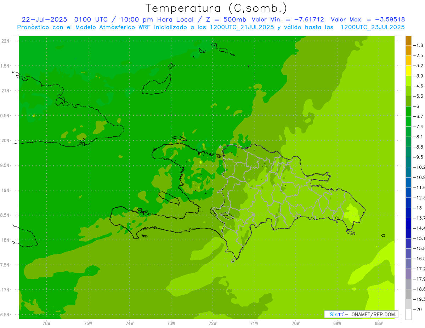
Task: Pick the teal swatch between -9.5 and -10.2
Action: [408, 162]
